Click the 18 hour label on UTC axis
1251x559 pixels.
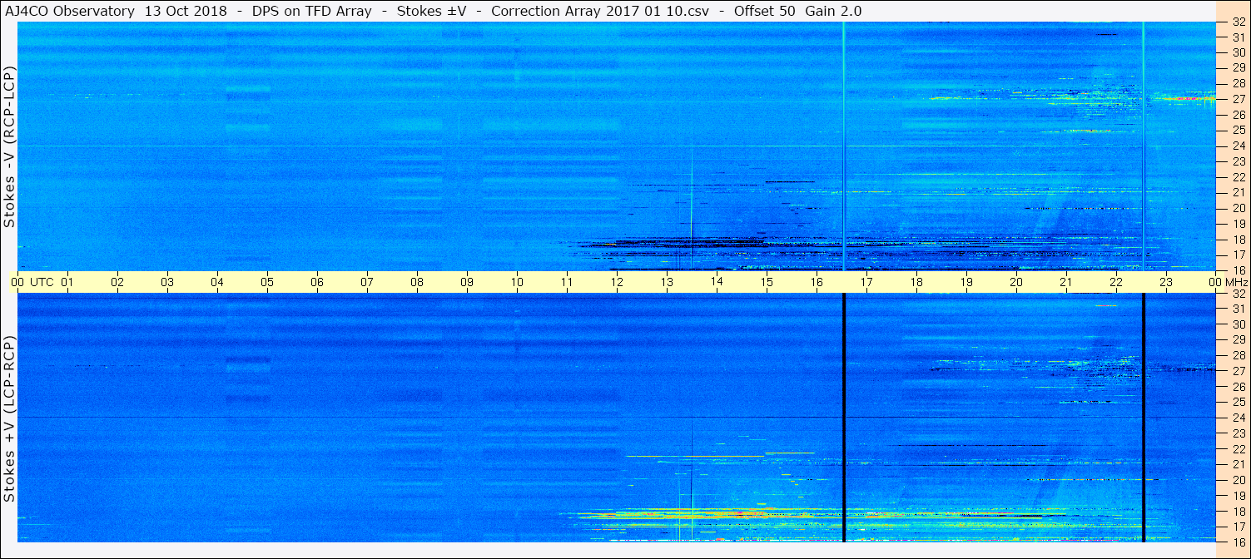(x=916, y=282)
